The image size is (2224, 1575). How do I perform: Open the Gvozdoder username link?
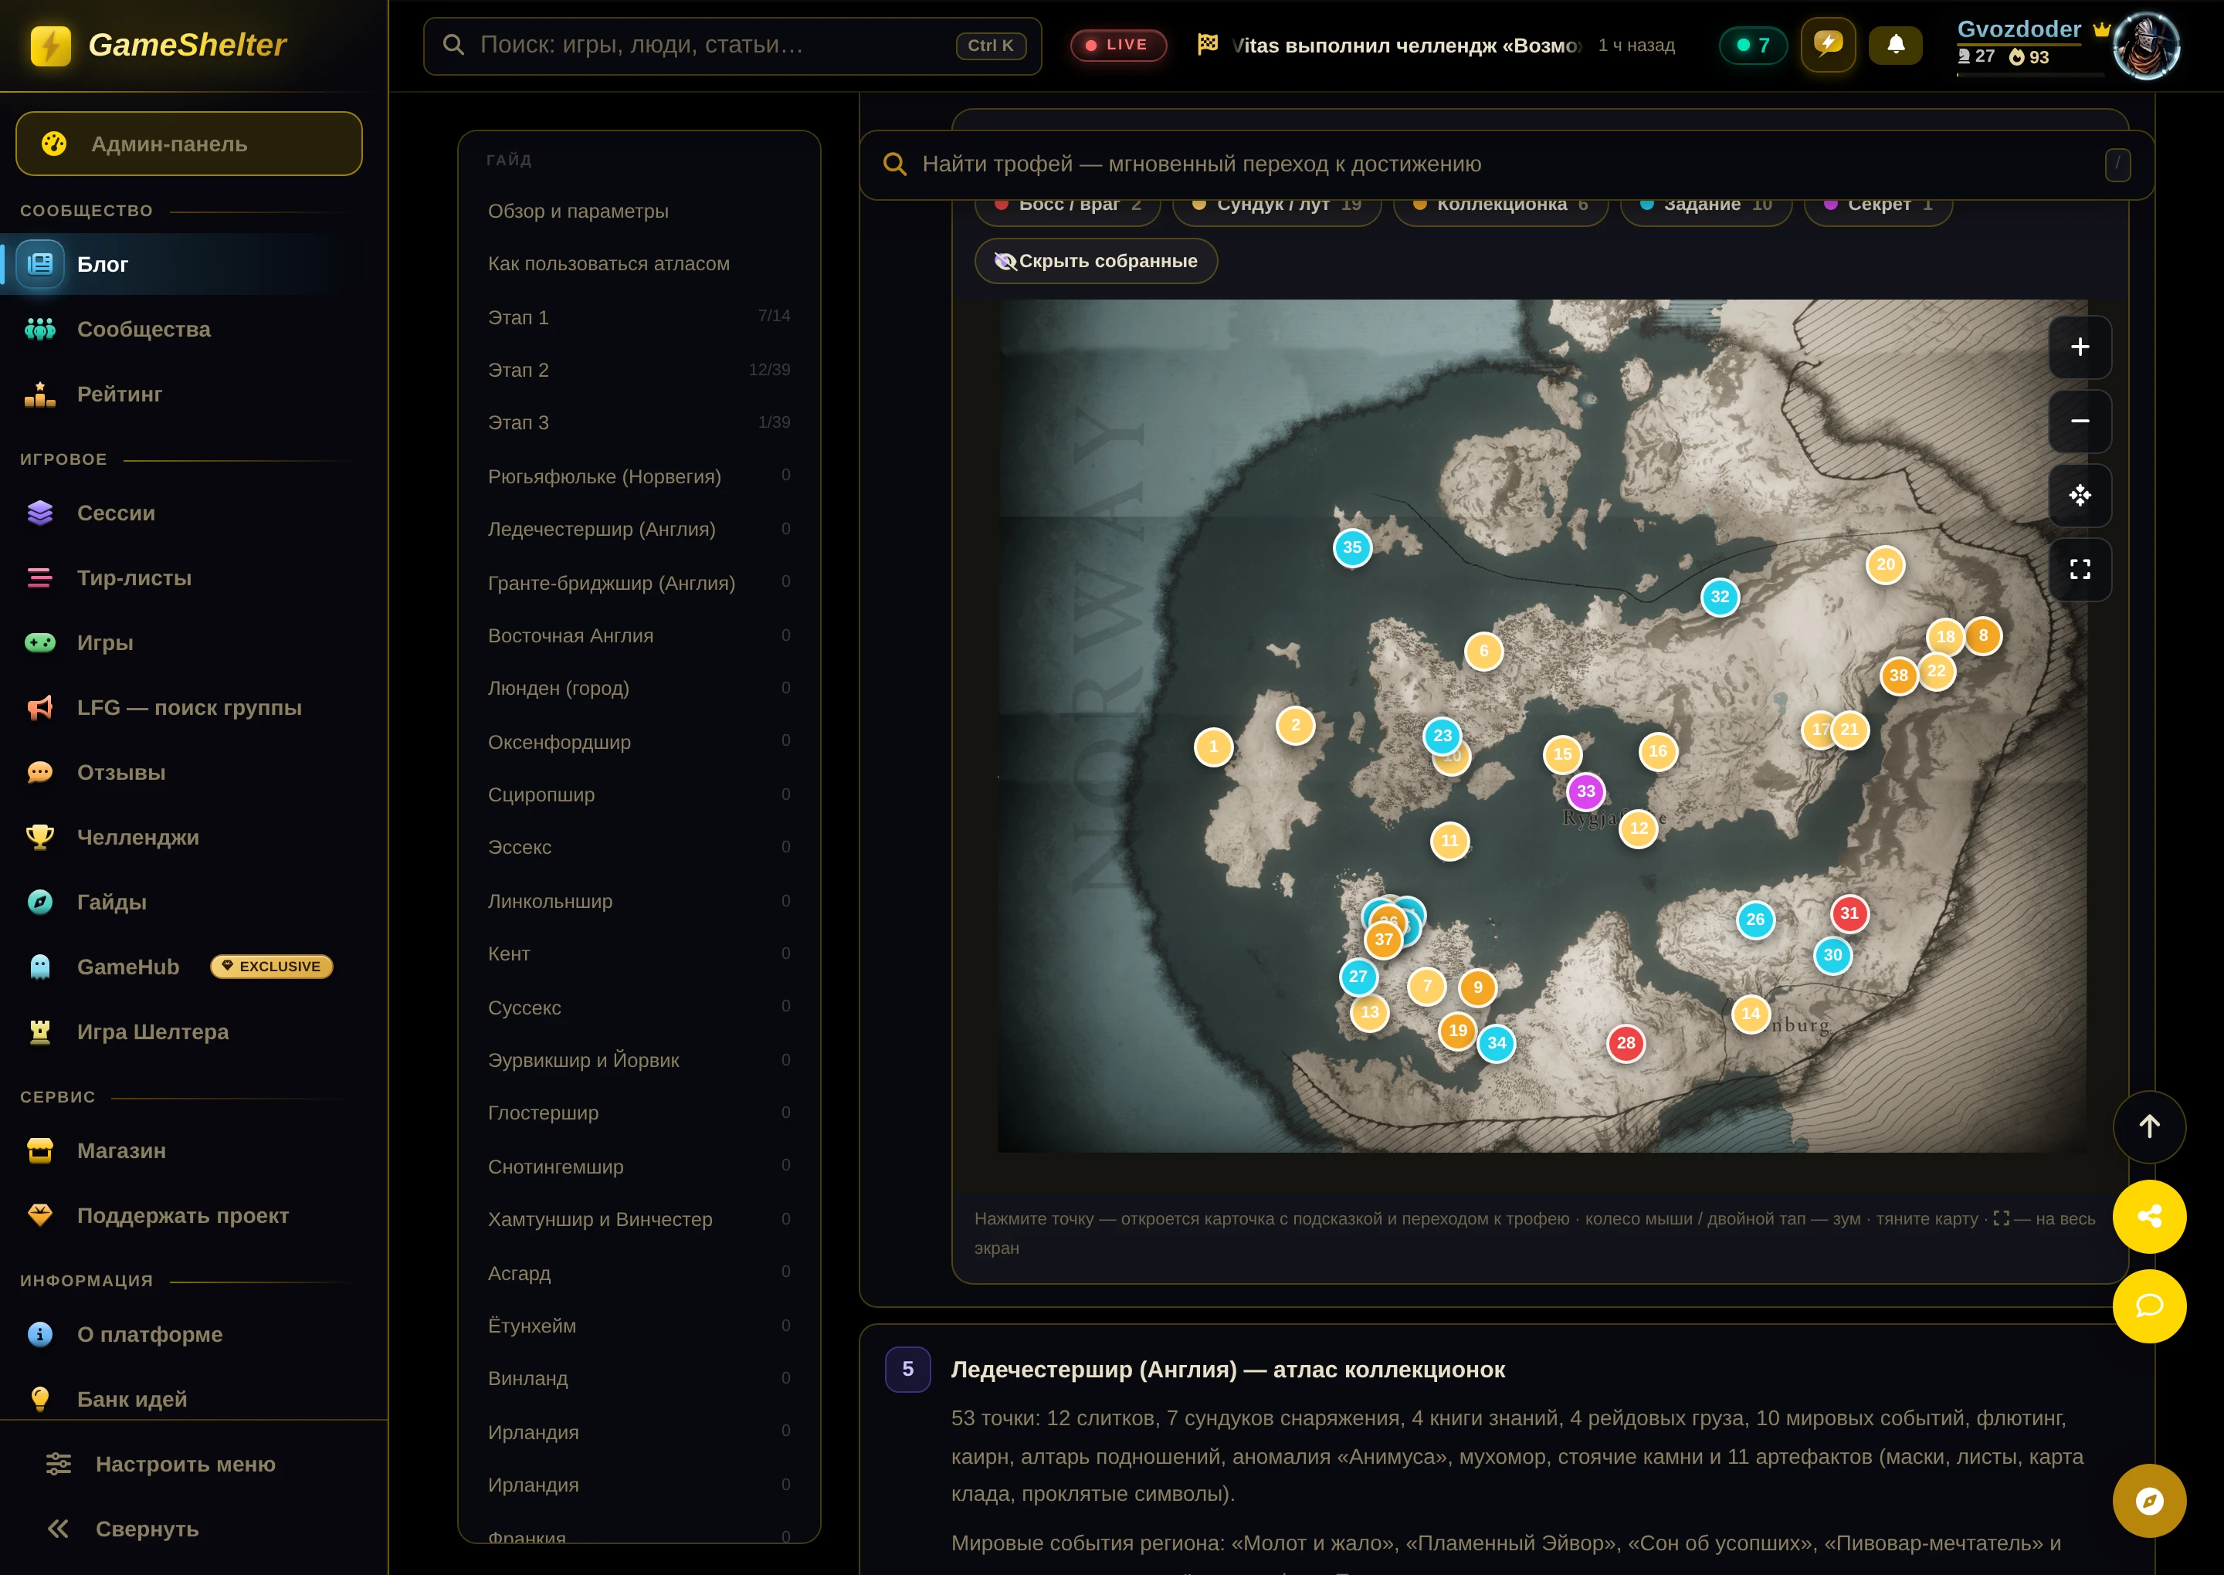(x=2019, y=29)
